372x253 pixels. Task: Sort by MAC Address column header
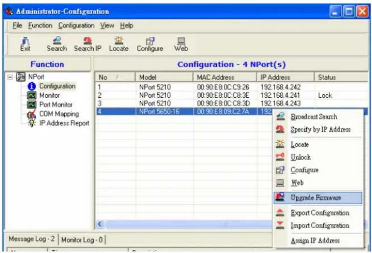tap(225, 78)
